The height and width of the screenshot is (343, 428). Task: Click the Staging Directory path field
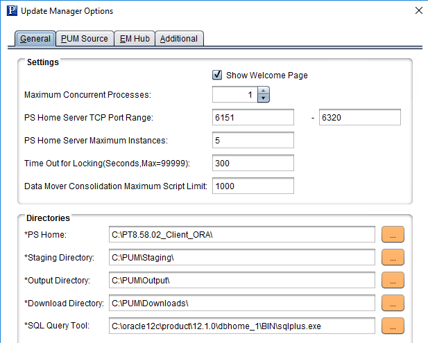[x=242, y=257]
